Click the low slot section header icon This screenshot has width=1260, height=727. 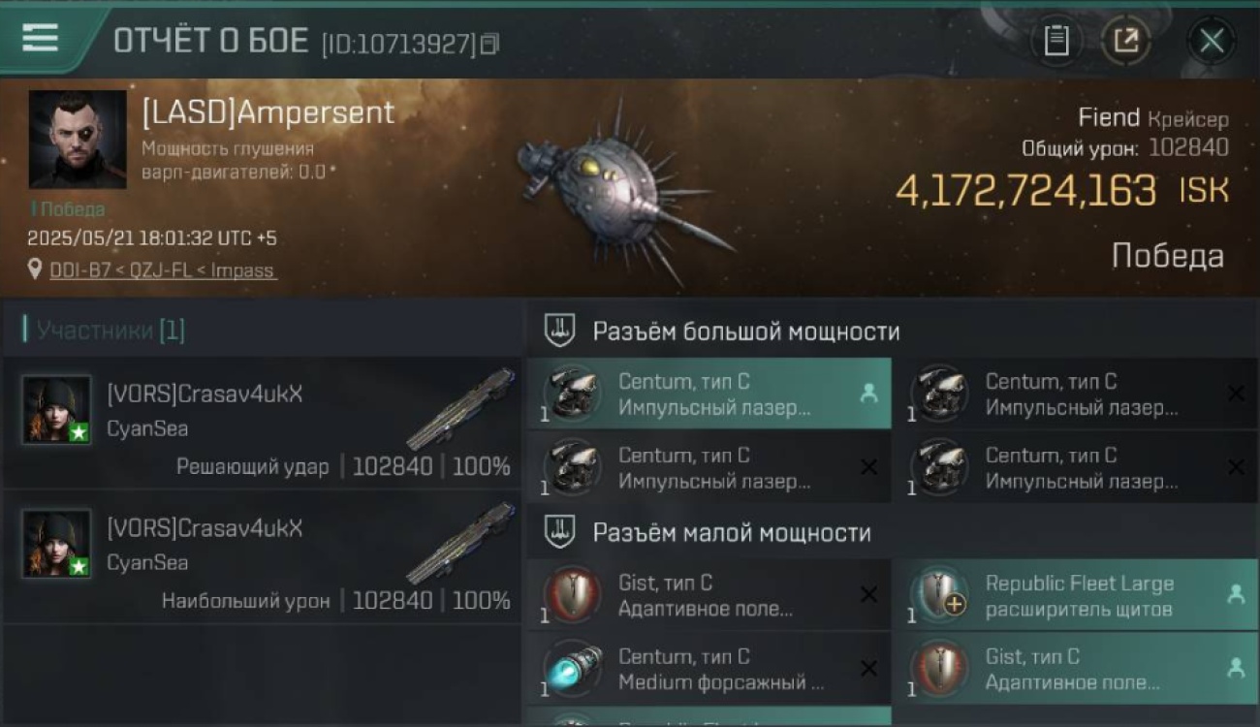[559, 532]
